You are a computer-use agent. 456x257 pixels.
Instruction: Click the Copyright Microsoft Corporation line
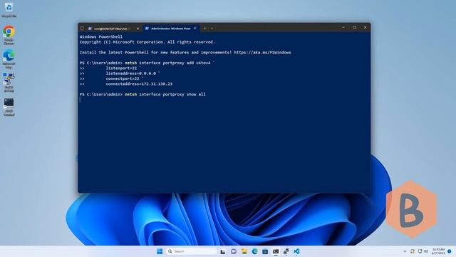tap(147, 42)
